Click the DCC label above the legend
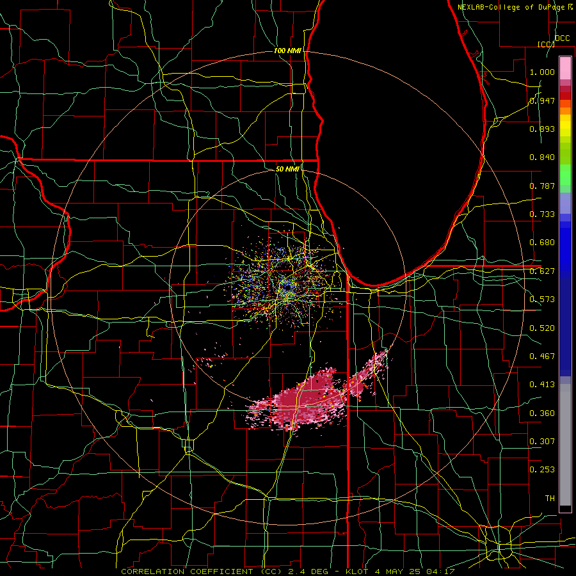The width and height of the screenshot is (576, 576). (x=562, y=38)
